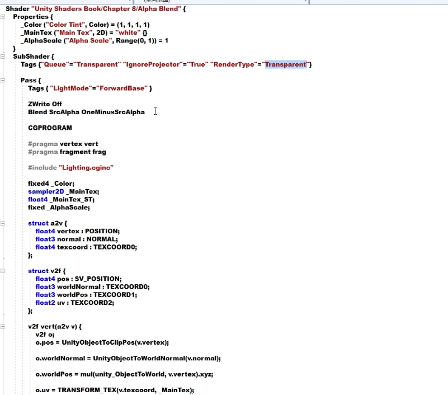Collapse the SubShader block fold marker
Screen dimensions: 448x395
pyautogui.click(x=3, y=57)
